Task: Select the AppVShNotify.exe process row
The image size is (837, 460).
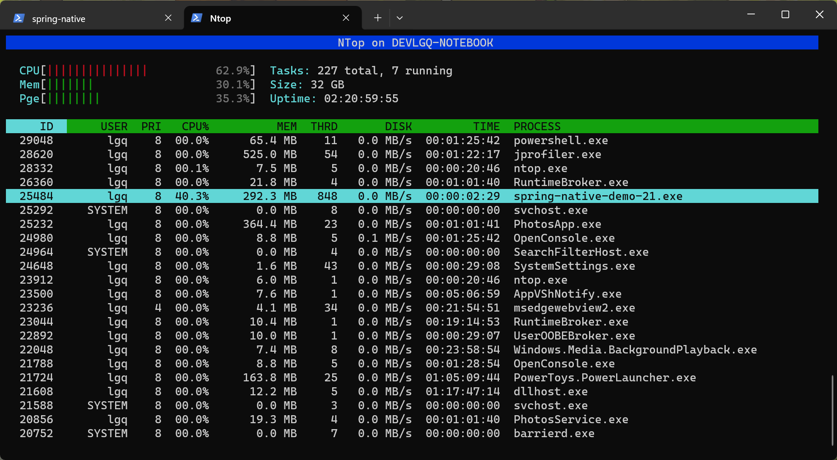Action: (412, 294)
